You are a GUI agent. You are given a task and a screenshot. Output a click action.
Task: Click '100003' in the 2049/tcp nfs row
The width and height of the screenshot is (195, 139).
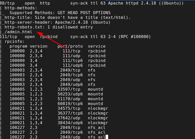tap(17, 70)
